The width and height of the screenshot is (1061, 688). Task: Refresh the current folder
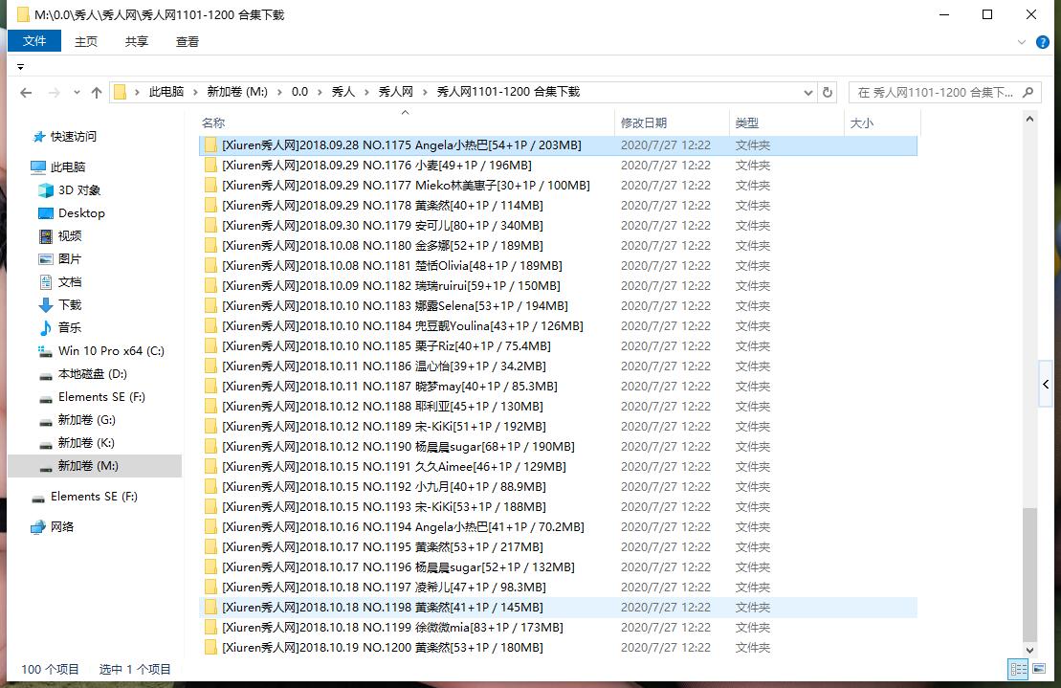828,93
